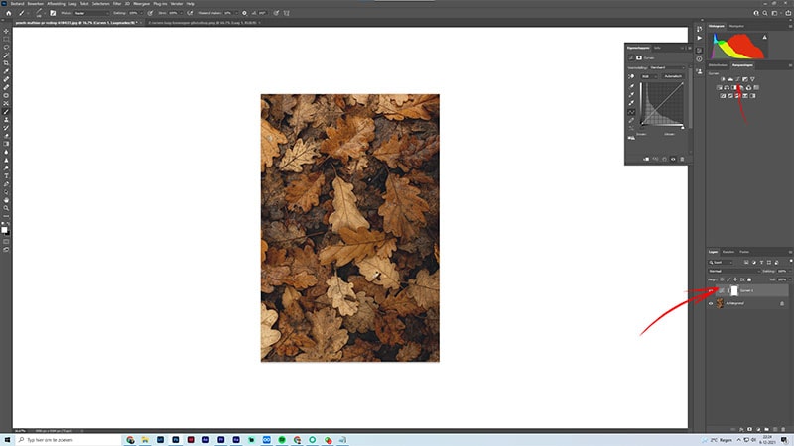
Task: Click the Photoshop taskbar icon
Action: pyautogui.click(x=176, y=440)
